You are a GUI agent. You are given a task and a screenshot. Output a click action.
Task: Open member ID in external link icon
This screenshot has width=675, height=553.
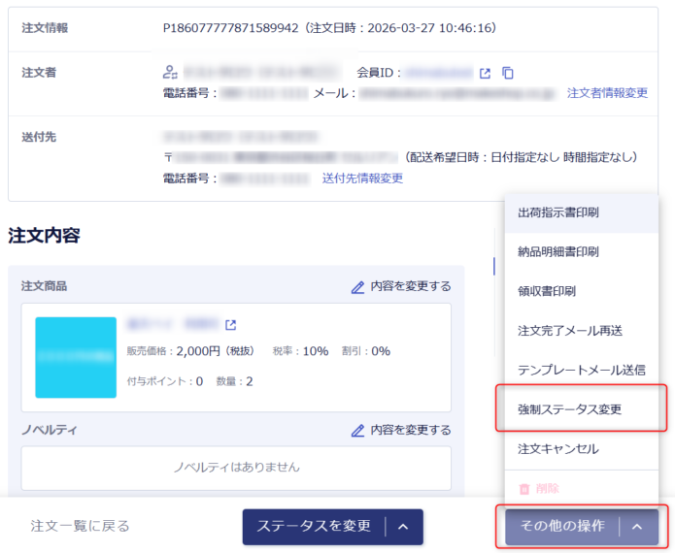[x=486, y=73]
